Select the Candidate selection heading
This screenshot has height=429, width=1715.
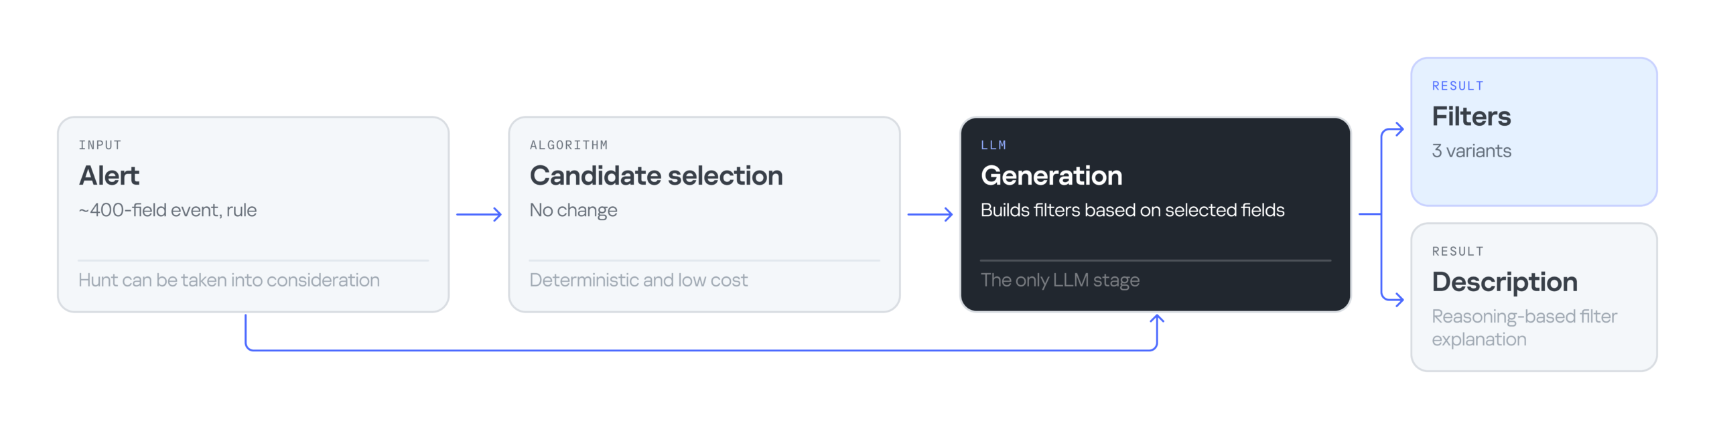[x=656, y=175]
